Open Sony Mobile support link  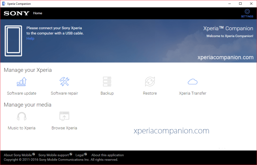53,155
